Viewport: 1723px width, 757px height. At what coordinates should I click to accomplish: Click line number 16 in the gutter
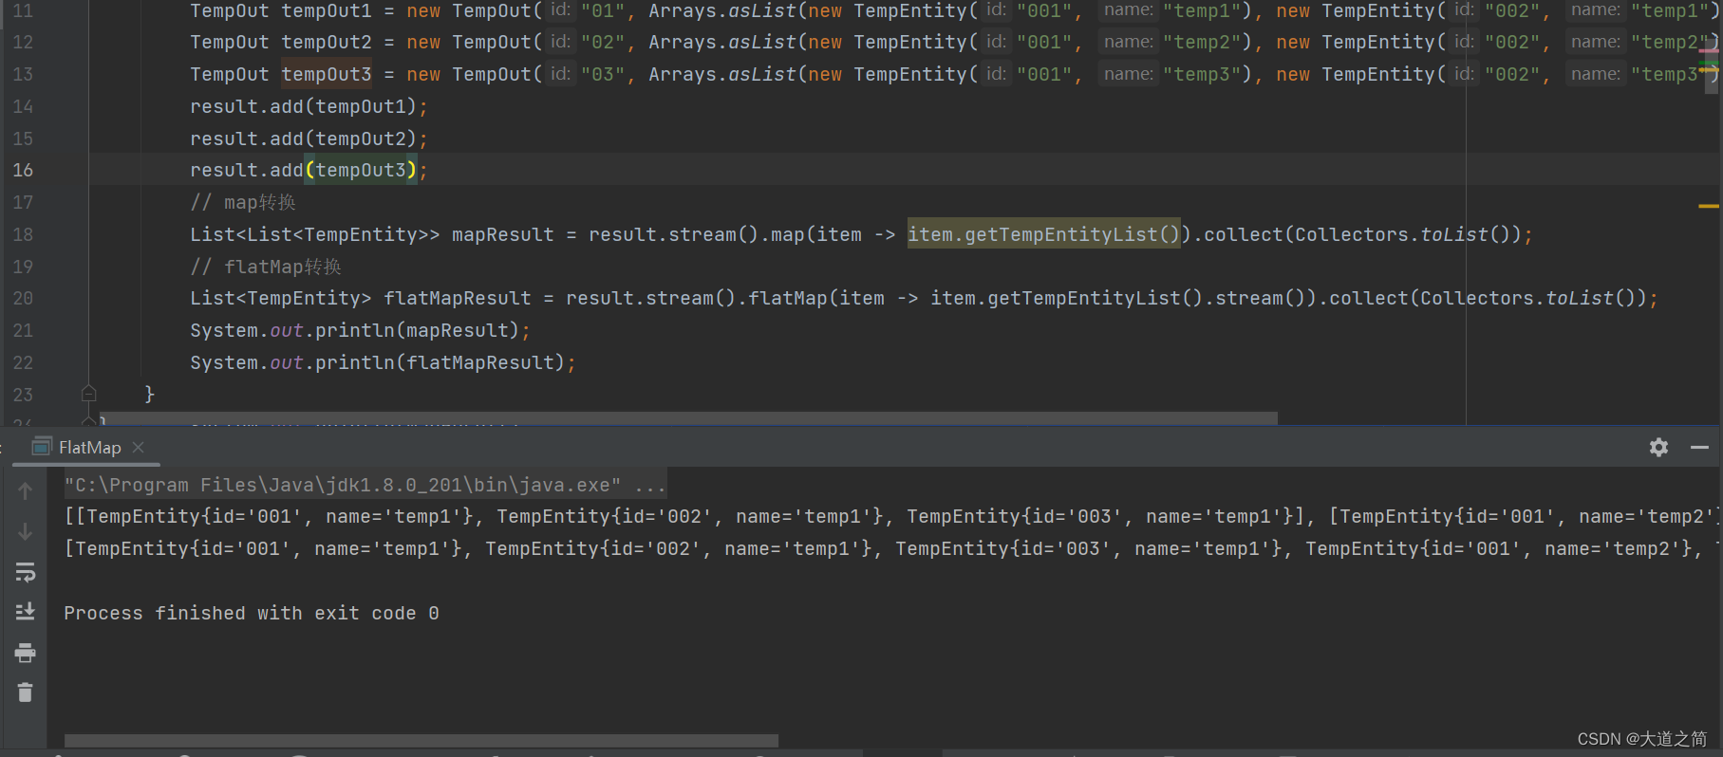(23, 170)
